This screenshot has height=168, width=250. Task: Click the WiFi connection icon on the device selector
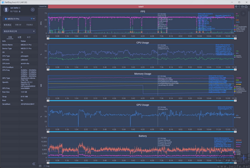tap(32, 19)
